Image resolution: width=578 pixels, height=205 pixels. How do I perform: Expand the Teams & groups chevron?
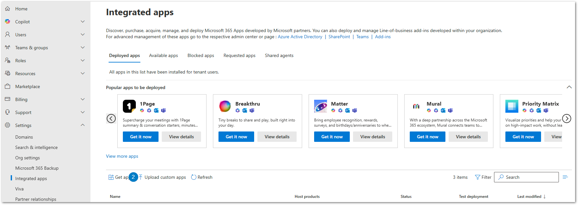83,48
